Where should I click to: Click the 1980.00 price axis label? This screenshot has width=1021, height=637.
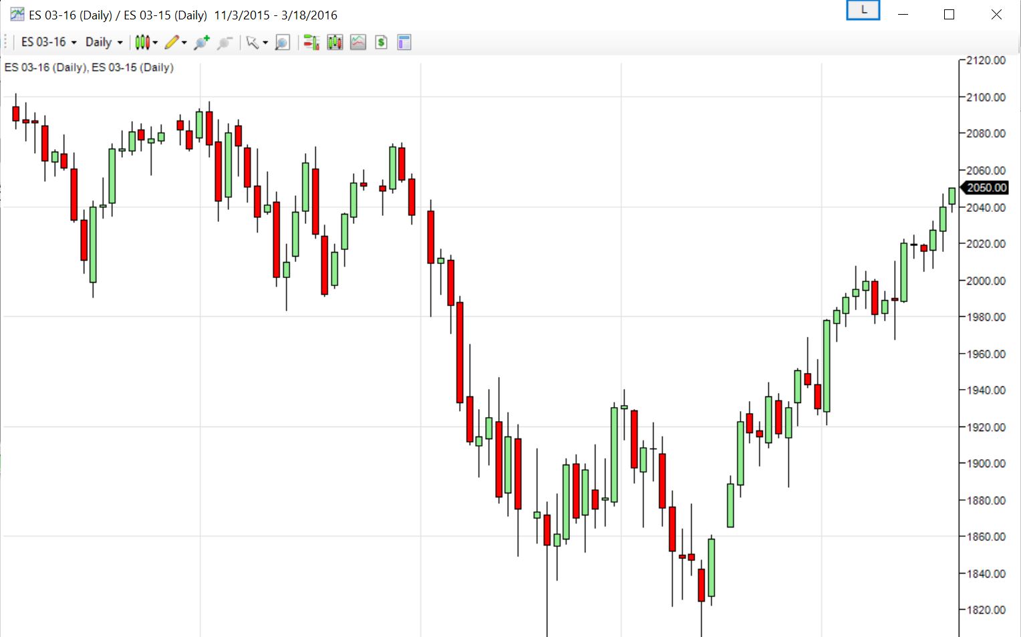pyautogui.click(x=986, y=317)
